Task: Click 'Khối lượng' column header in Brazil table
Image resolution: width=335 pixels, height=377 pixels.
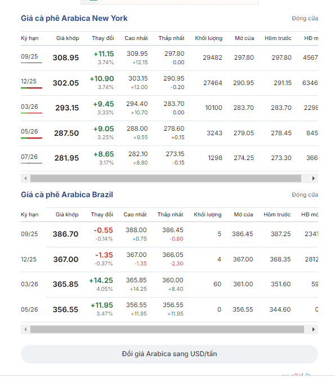Action: click(208, 215)
